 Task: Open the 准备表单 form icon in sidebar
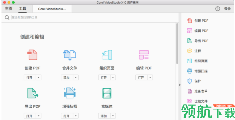190,91
